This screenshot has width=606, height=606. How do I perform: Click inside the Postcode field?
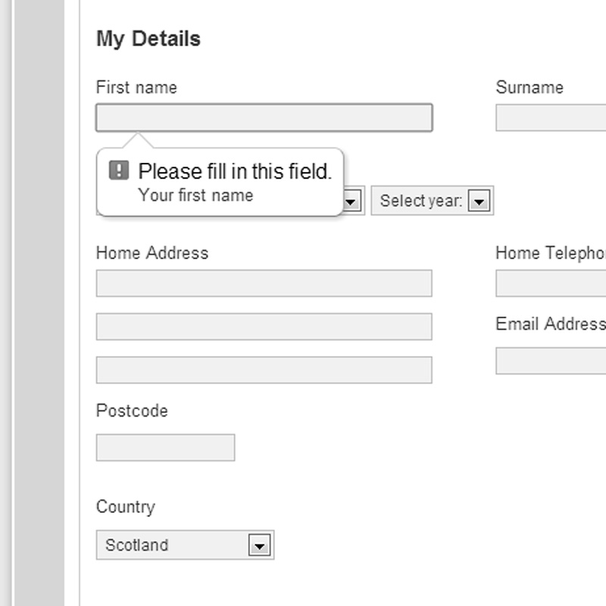[165, 446]
